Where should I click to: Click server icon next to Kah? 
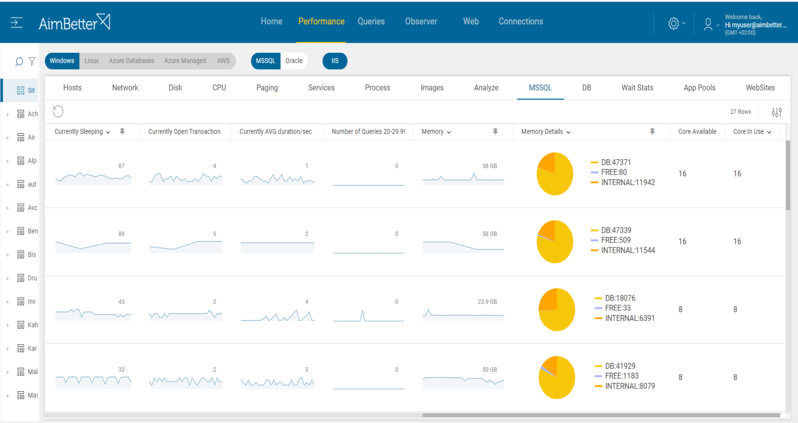(20, 325)
